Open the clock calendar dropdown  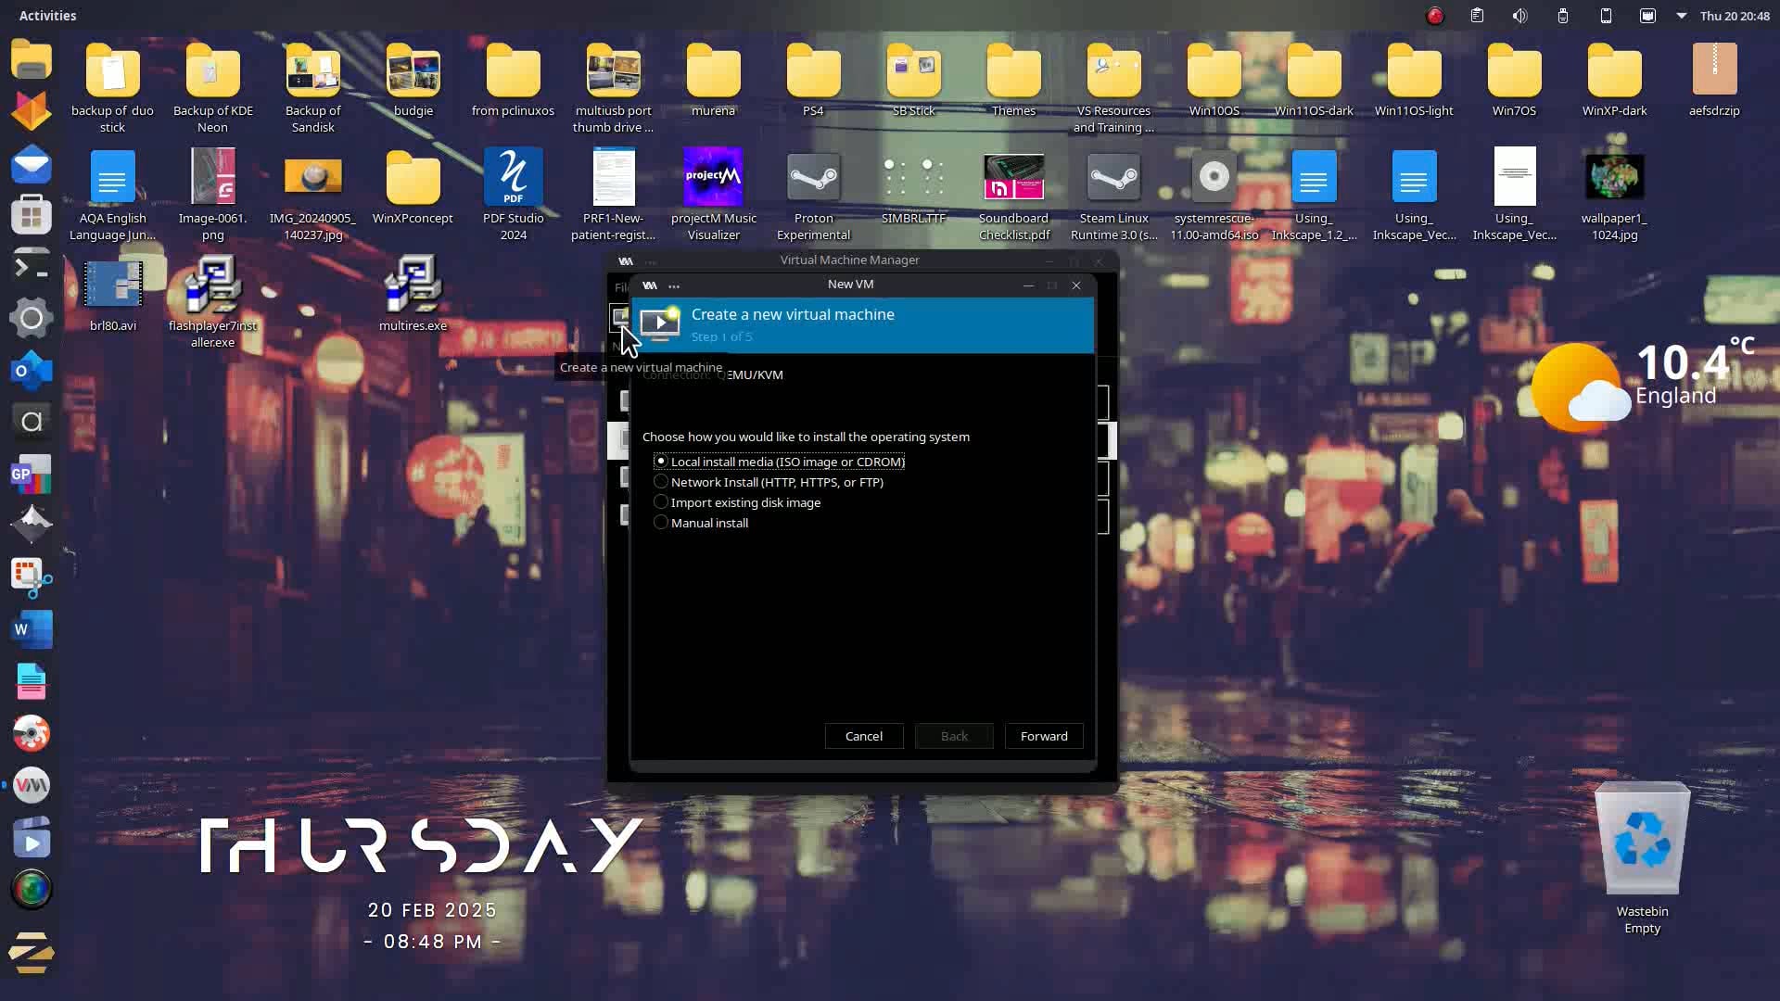tap(1734, 16)
